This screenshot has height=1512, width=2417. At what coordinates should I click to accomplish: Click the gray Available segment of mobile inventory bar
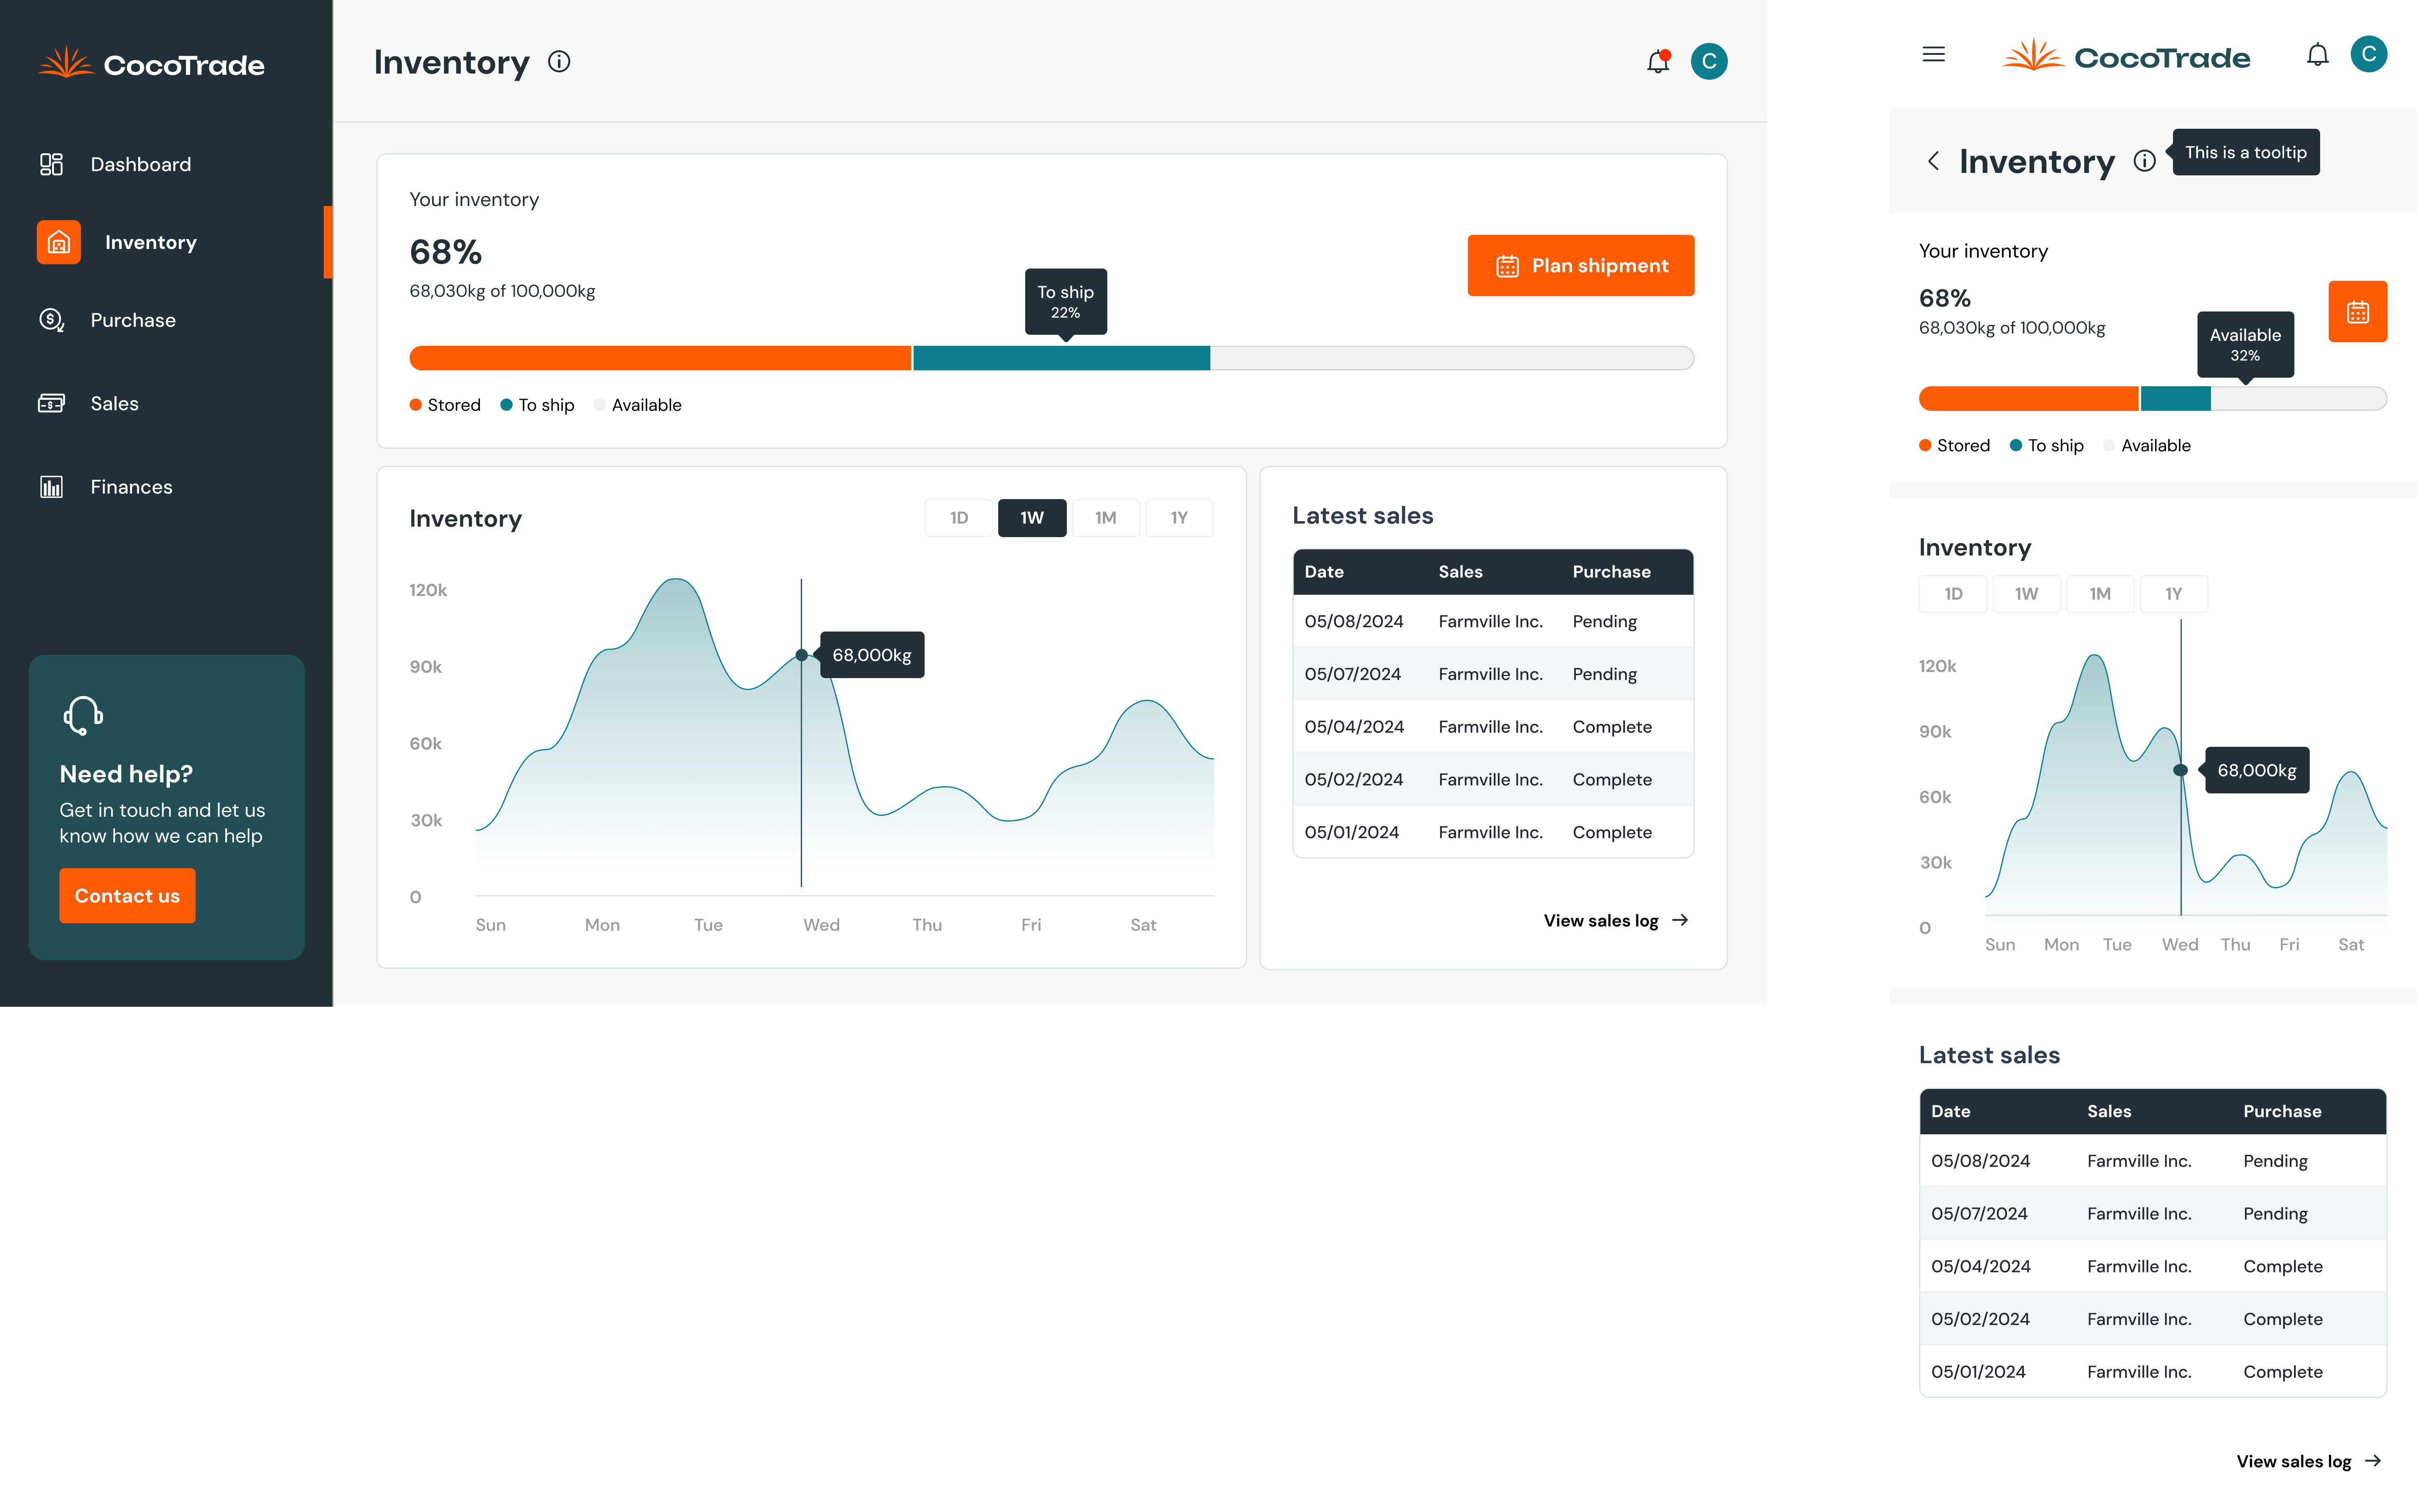click(x=2298, y=399)
